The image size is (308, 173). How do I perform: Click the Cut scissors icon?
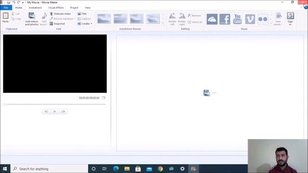click(13, 14)
